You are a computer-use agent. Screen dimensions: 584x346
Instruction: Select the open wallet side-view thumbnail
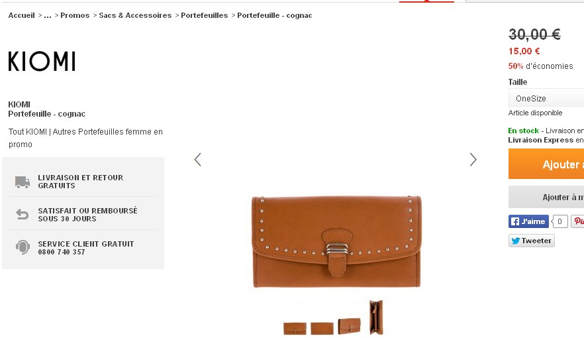pyautogui.click(x=376, y=317)
